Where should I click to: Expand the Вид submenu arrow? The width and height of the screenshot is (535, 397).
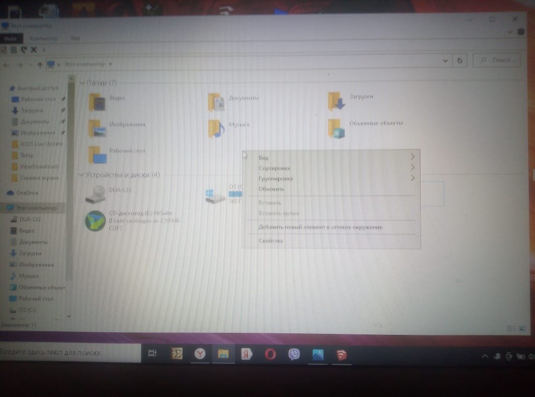tap(412, 157)
